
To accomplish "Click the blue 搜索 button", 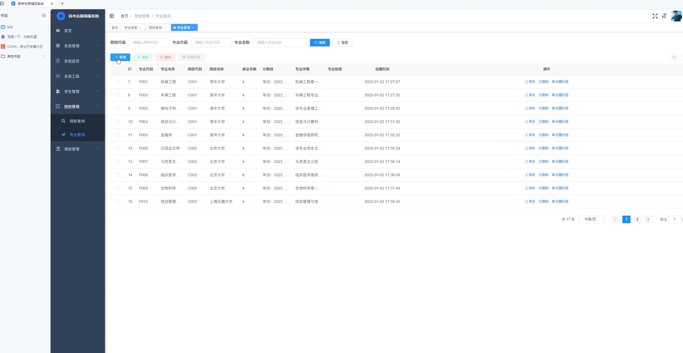I will 320,43.
